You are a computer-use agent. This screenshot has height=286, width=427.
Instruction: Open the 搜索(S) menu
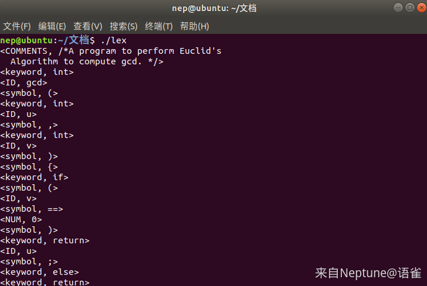[x=123, y=26]
